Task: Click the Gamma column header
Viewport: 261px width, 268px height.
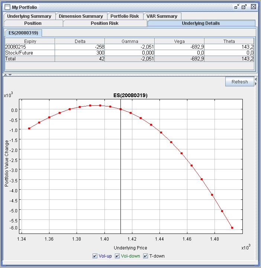Action: pyautogui.click(x=129, y=42)
